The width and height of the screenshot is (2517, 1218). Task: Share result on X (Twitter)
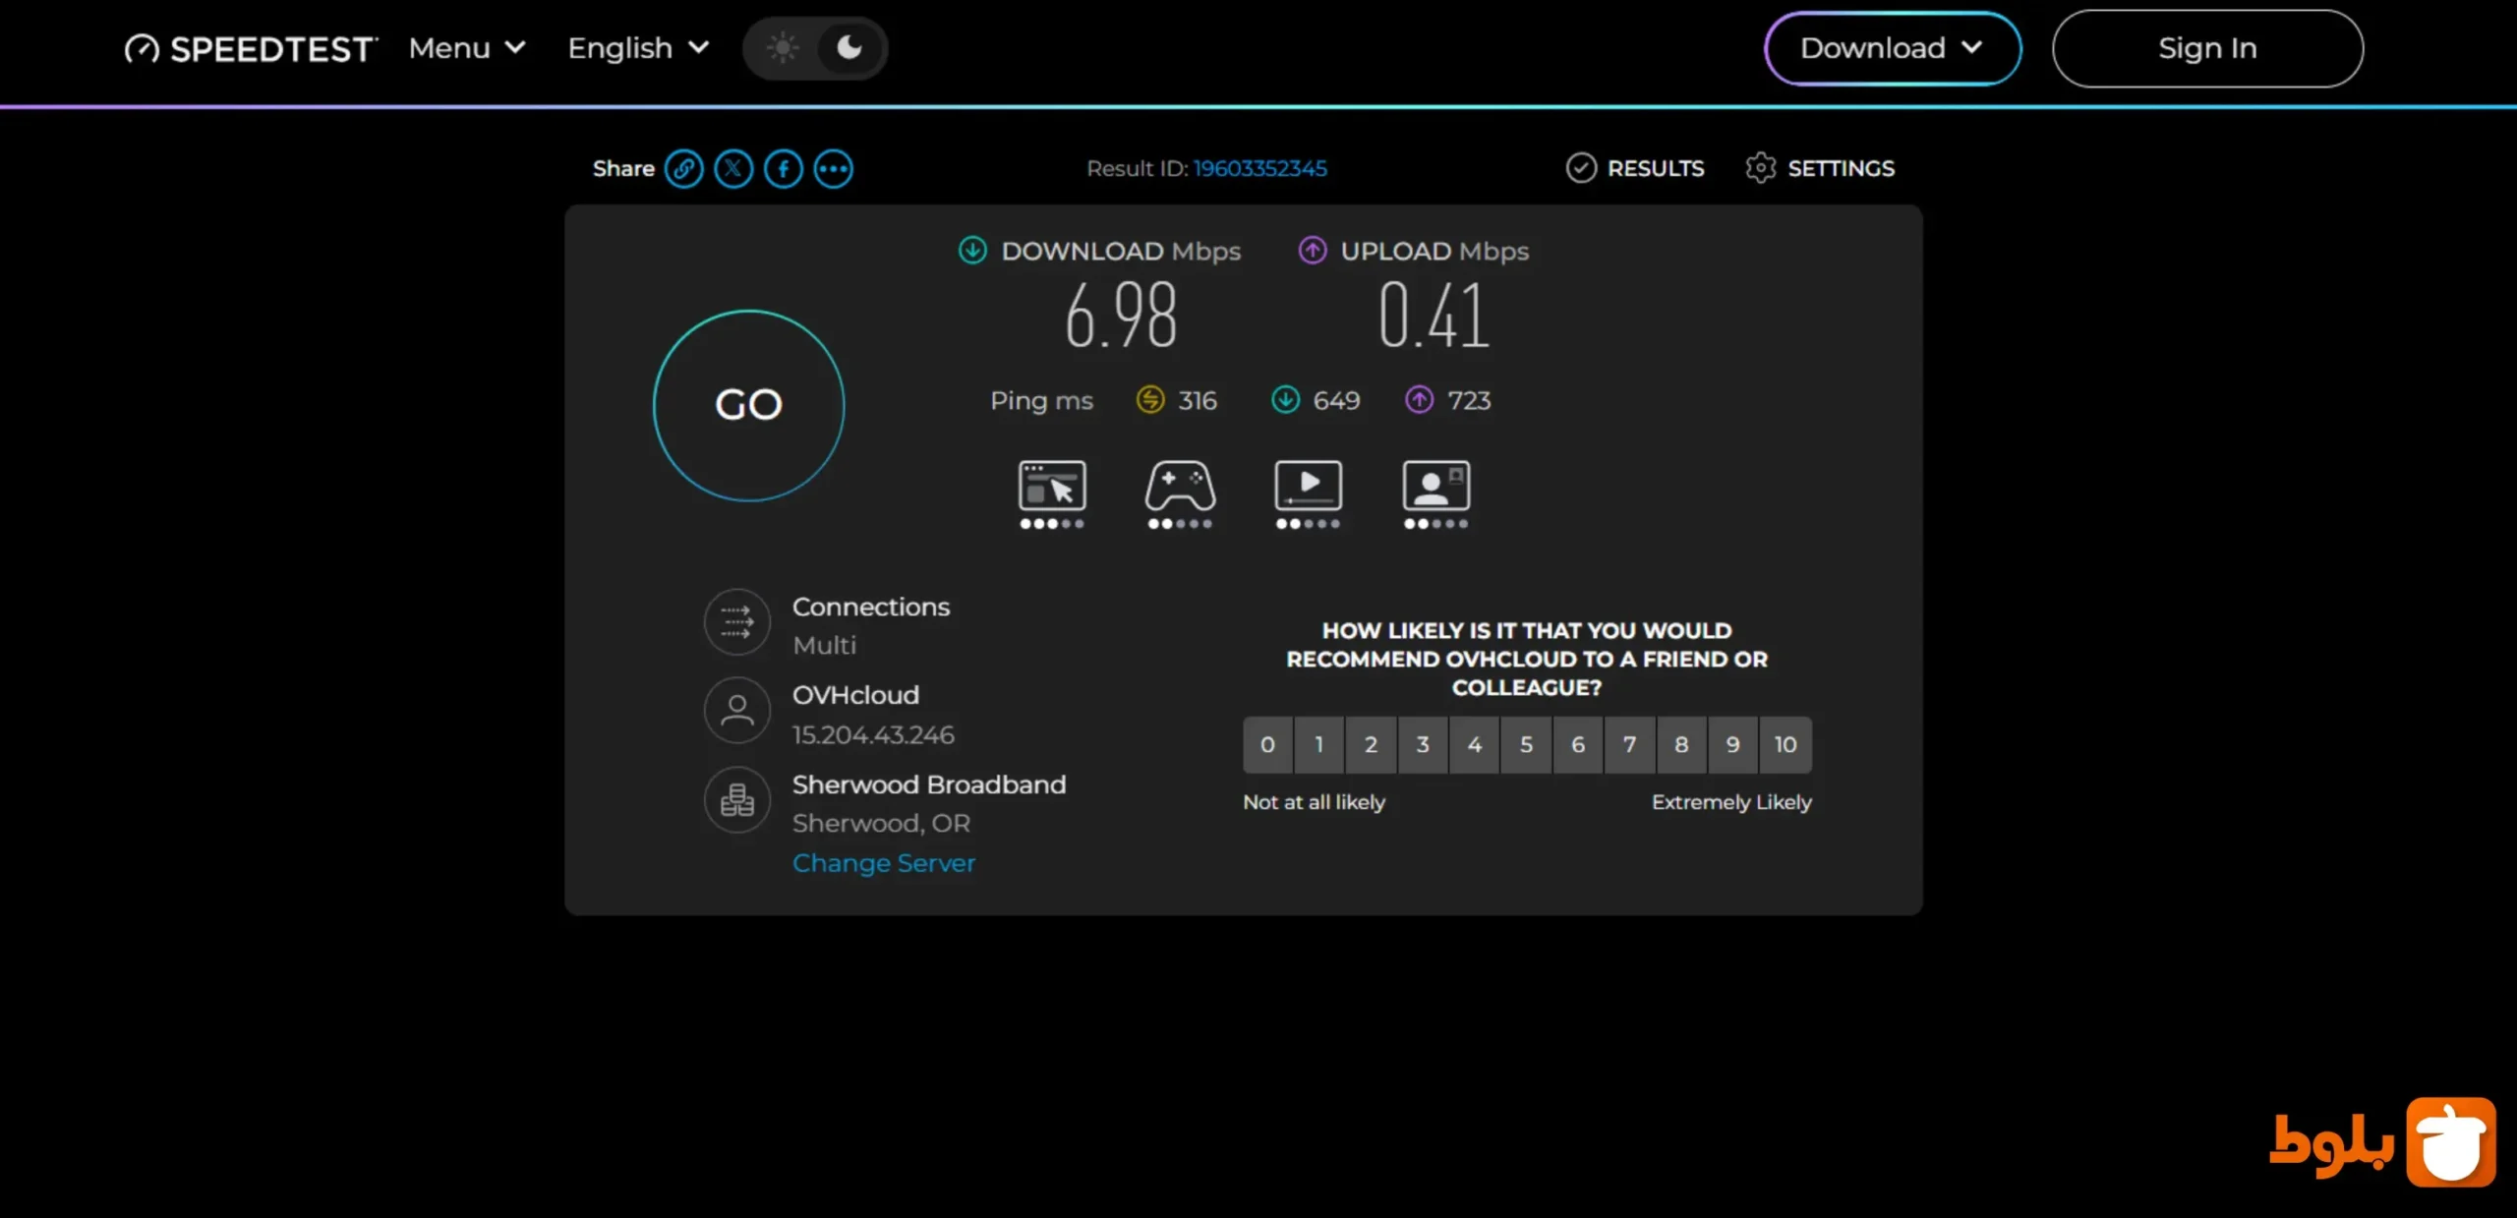pyautogui.click(x=733, y=169)
